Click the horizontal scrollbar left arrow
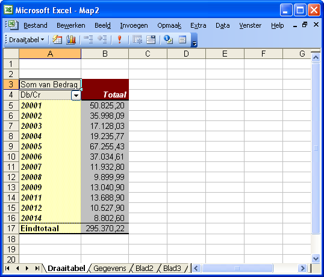324x277 pixels. (x=196, y=269)
